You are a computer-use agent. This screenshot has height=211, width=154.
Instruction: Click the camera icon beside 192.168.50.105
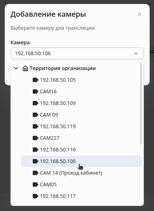click(36, 80)
